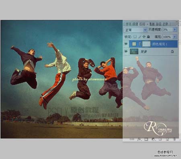Open the fx layer style menu
Image resolution: width=181 pixels, height=159 pixels.
tap(139, 139)
